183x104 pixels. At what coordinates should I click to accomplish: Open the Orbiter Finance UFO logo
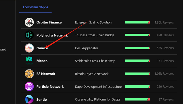pyautogui.click(x=29, y=22)
